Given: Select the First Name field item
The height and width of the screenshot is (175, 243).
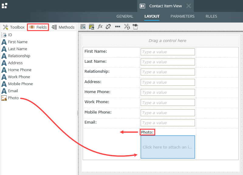Looking at the screenshot, I should [14, 42].
